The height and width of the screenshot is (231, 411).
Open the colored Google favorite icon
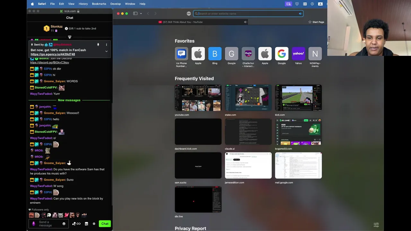pyautogui.click(x=282, y=54)
